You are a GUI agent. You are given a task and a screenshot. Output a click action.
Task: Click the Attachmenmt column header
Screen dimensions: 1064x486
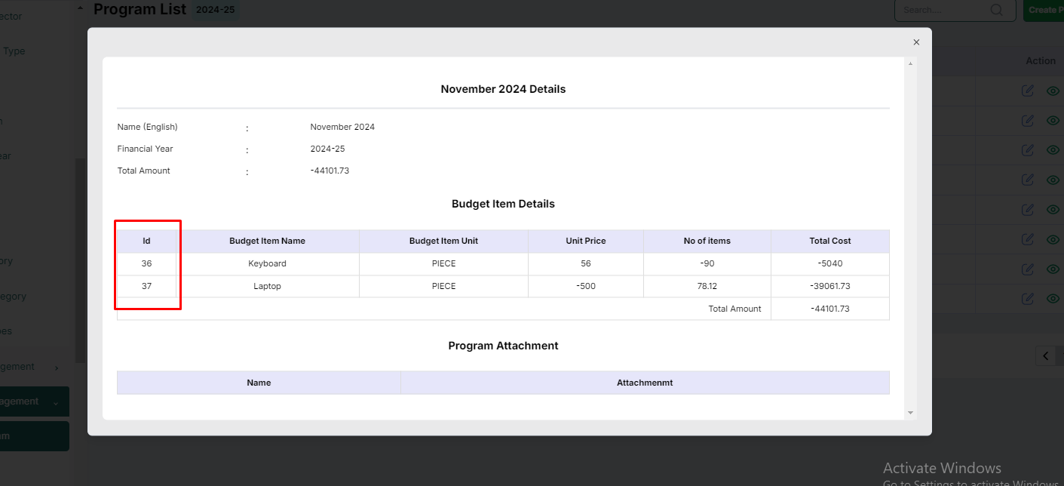tap(645, 383)
